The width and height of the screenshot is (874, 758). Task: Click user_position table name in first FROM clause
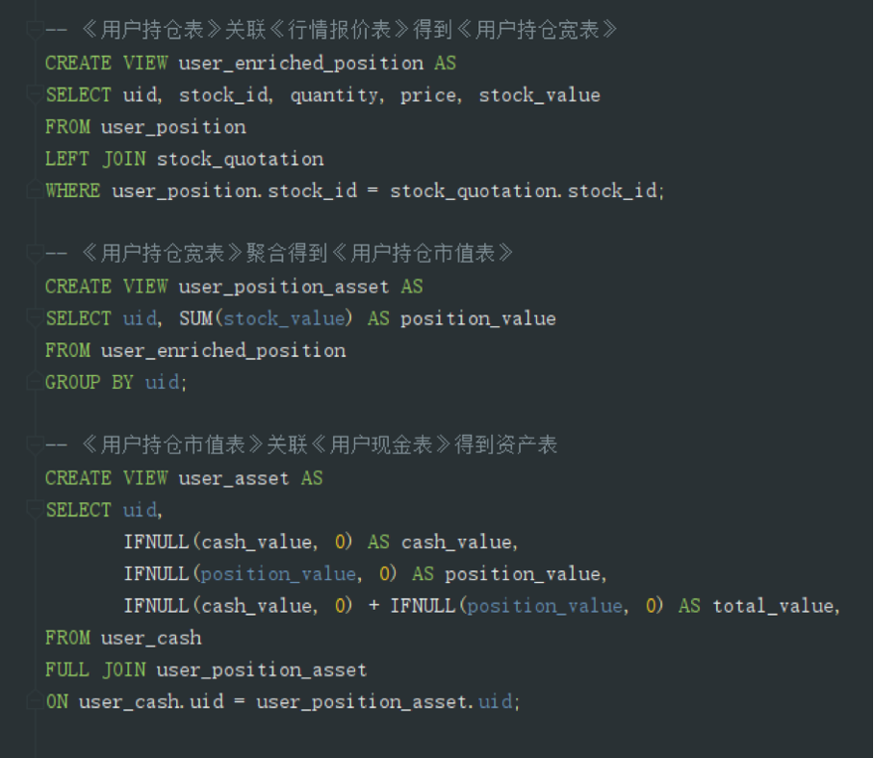point(173,127)
